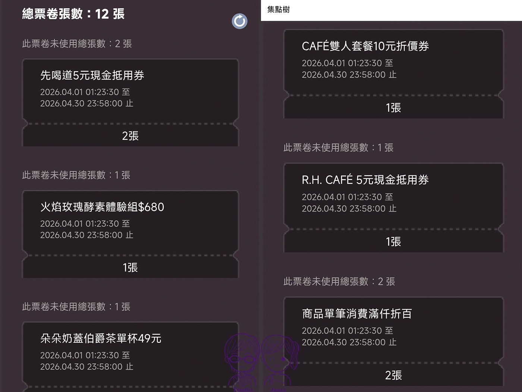
Task: Click 此票卷未使用總張數：1 張 above 火焰玫瑰 coupon
Action: coord(76,175)
